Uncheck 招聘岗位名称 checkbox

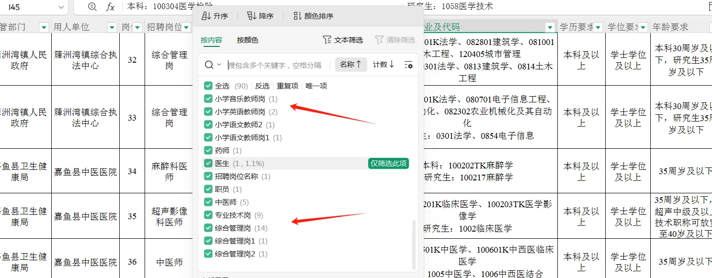(208, 176)
